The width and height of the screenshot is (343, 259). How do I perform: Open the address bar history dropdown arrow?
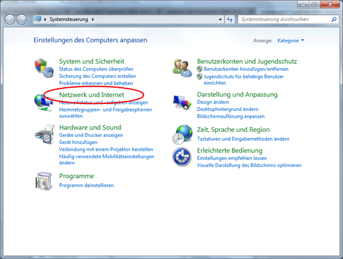pyautogui.click(x=220, y=19)
